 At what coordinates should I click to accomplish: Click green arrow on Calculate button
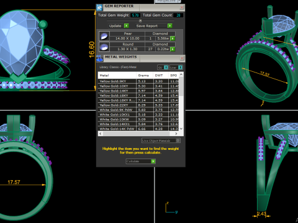[x=153, y=161]
